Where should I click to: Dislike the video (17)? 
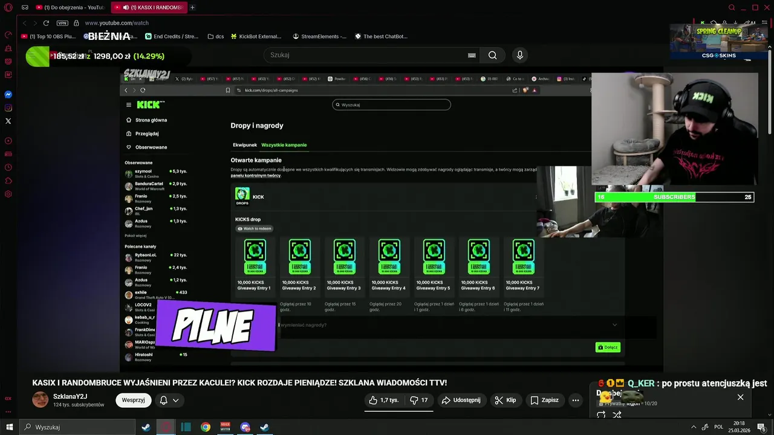click(x=419, y=400)
